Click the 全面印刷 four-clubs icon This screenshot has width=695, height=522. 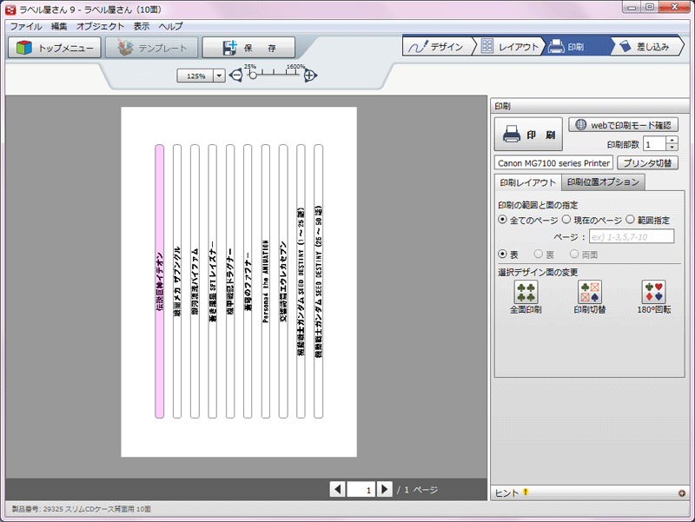click(x=526, y=293)
